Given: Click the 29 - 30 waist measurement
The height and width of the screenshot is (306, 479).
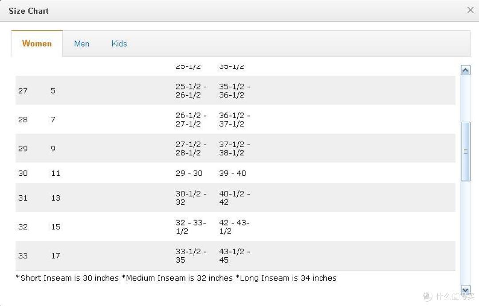Looking at the screenshot, I should 189,173.
